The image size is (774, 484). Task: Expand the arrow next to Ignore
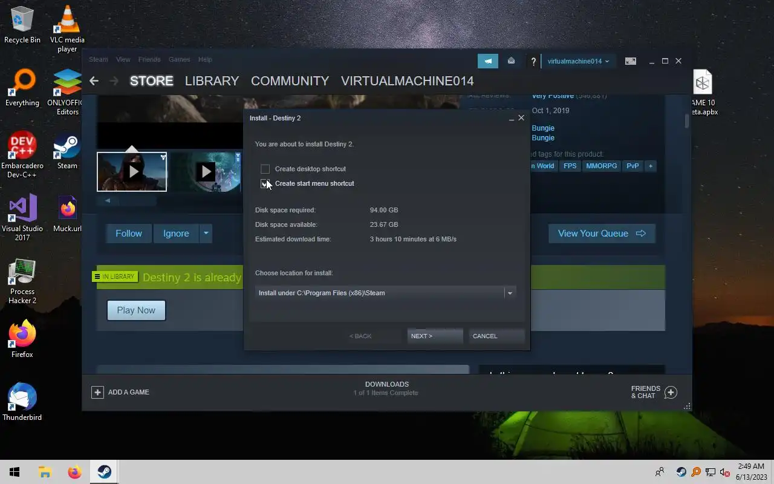206,234
